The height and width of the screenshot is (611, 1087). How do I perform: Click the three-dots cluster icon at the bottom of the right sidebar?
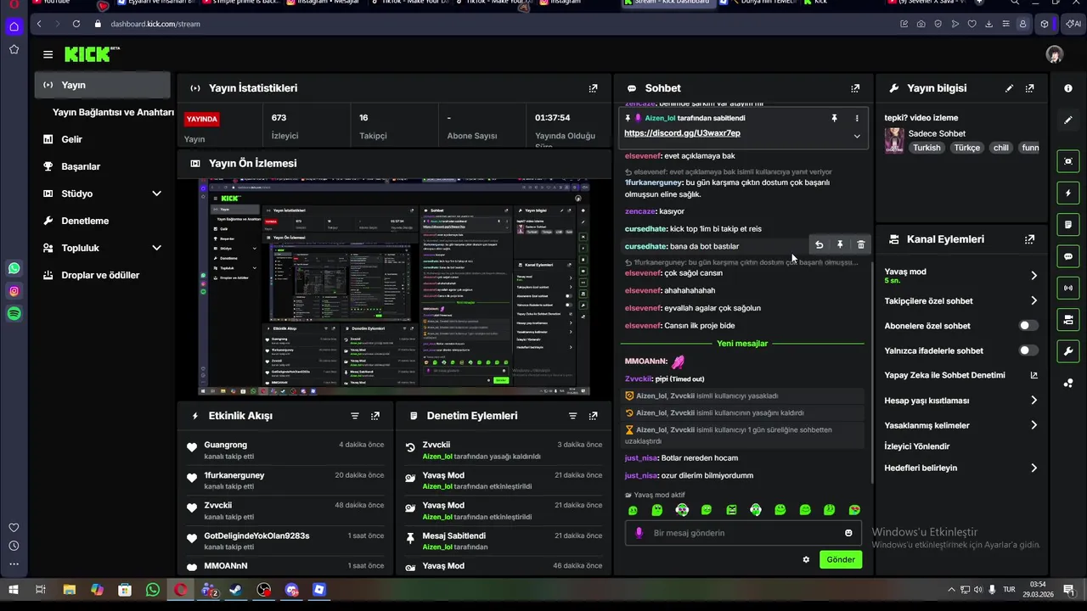click(x=1068, y=384)
